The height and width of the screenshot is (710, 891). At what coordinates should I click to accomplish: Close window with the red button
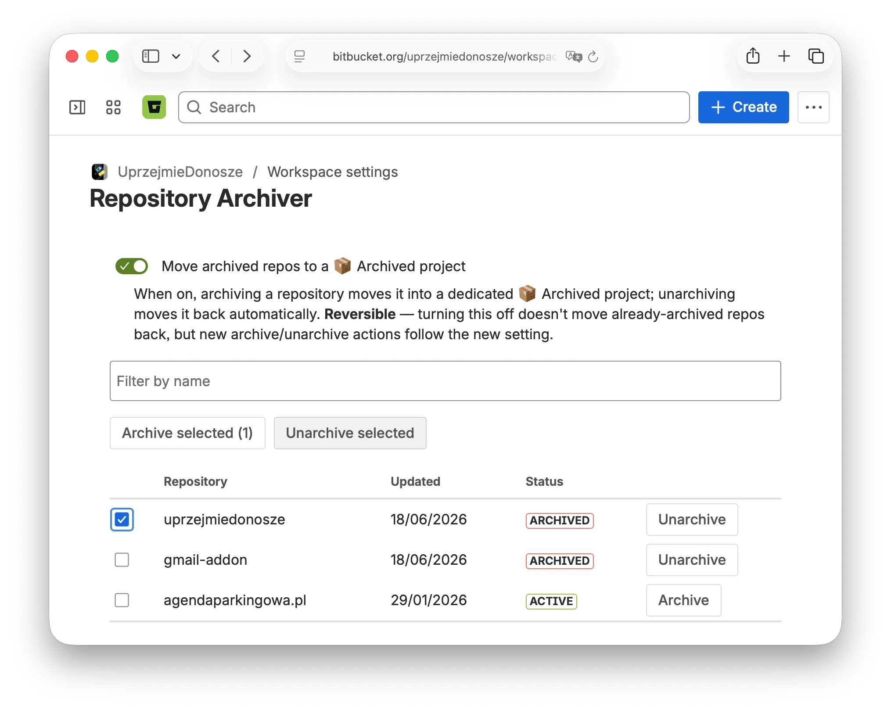point(72,56)
